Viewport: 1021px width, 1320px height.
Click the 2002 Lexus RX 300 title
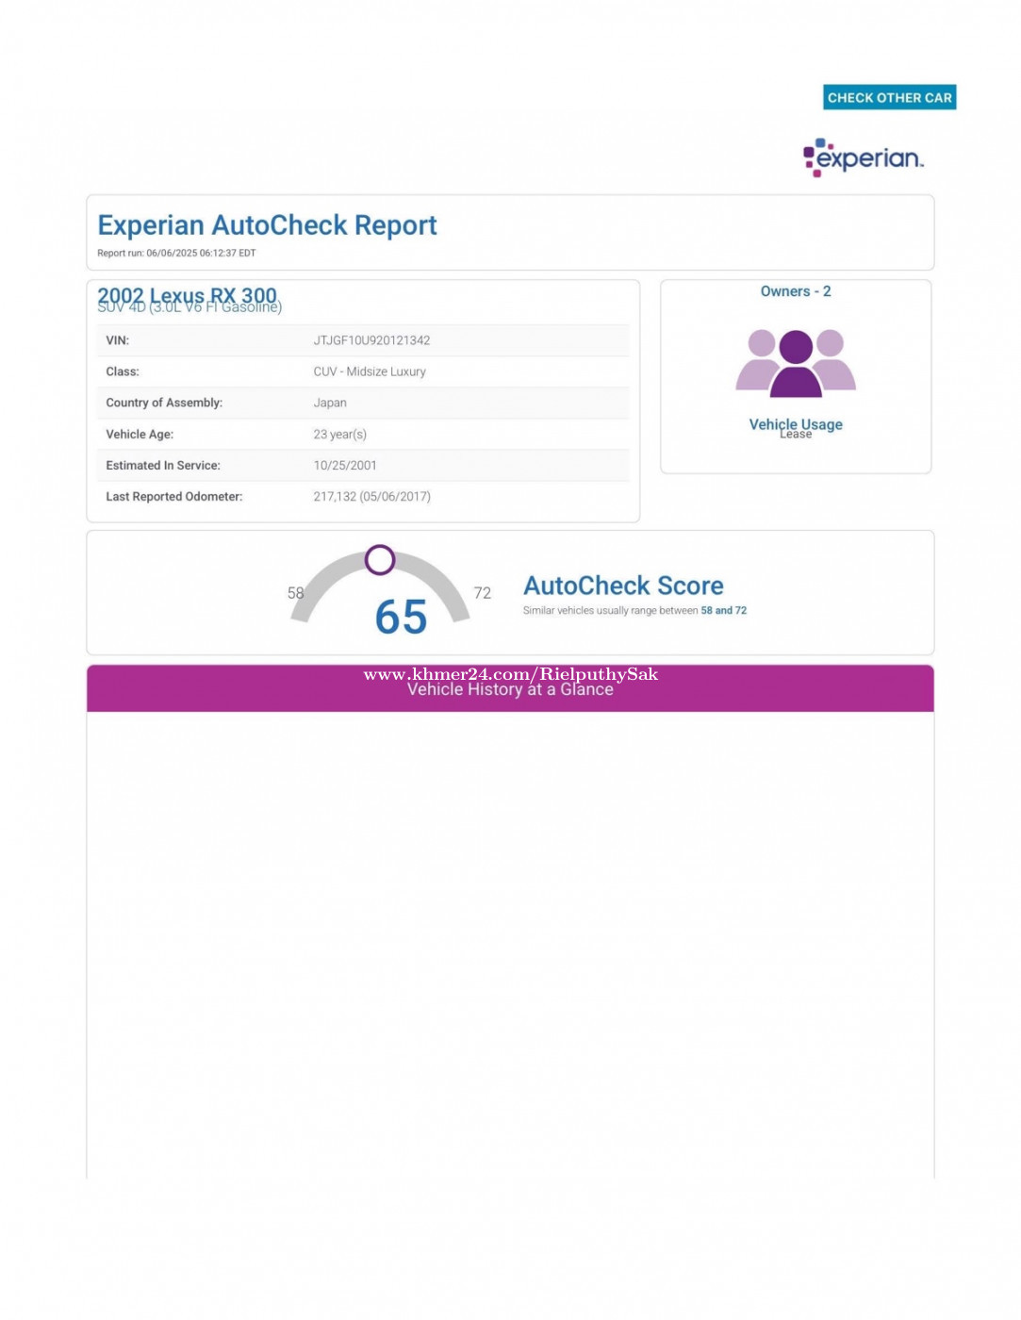187,294
